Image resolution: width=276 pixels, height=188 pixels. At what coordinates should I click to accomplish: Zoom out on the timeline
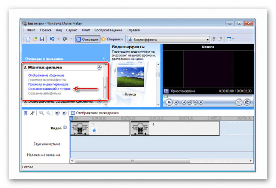click(48, 113)
